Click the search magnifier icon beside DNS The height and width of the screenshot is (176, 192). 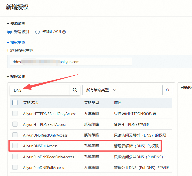[75, 90]
